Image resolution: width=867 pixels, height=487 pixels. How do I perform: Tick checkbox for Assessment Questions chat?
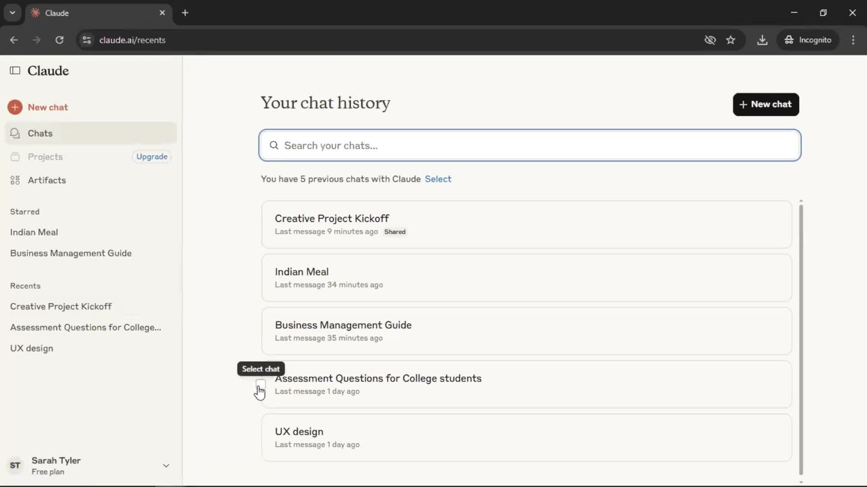261,384
